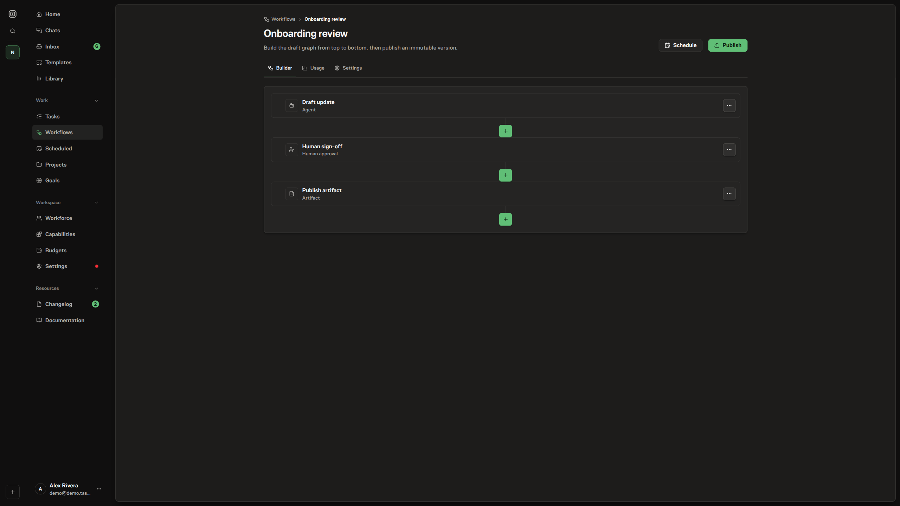Click the plus button at sidebar bottom

13,492
